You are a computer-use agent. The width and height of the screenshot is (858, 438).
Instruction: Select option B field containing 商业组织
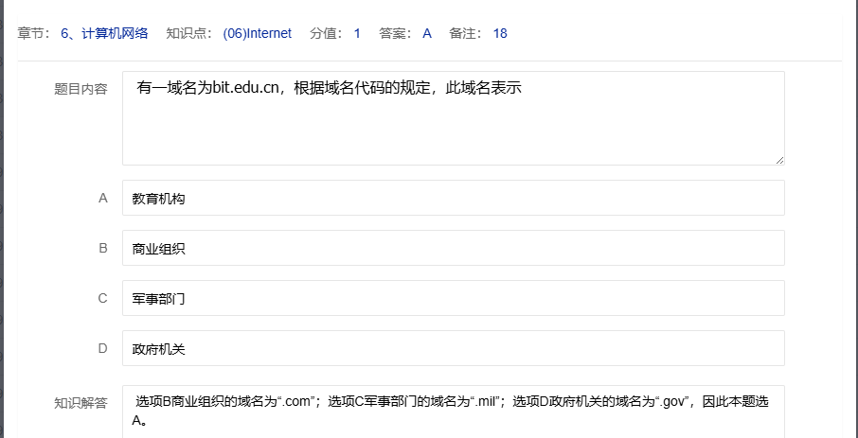click(453, 248)
